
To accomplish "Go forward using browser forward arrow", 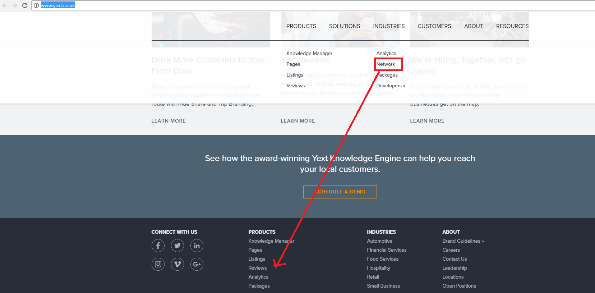I will coord(15,5).
